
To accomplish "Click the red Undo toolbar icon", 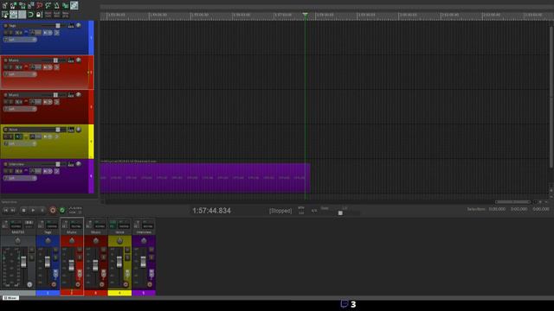I will coord(39,5).
